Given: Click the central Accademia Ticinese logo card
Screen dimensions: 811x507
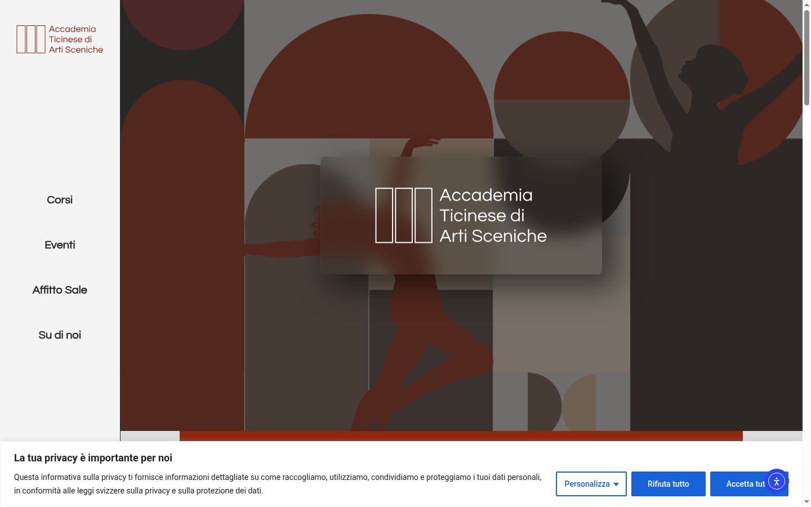Looking at the screenshot, I should point(461,215).
